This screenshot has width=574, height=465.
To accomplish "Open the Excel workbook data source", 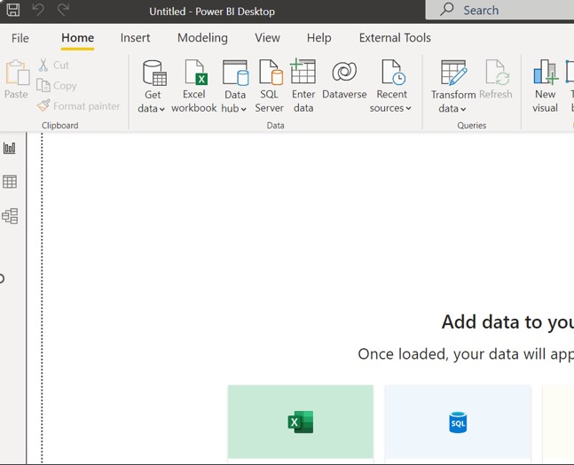I will (194, 87).
